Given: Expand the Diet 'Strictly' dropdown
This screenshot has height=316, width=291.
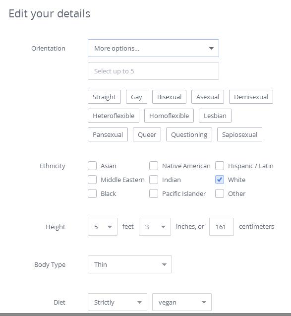Looking at the screenshot, I should point(117,302).
